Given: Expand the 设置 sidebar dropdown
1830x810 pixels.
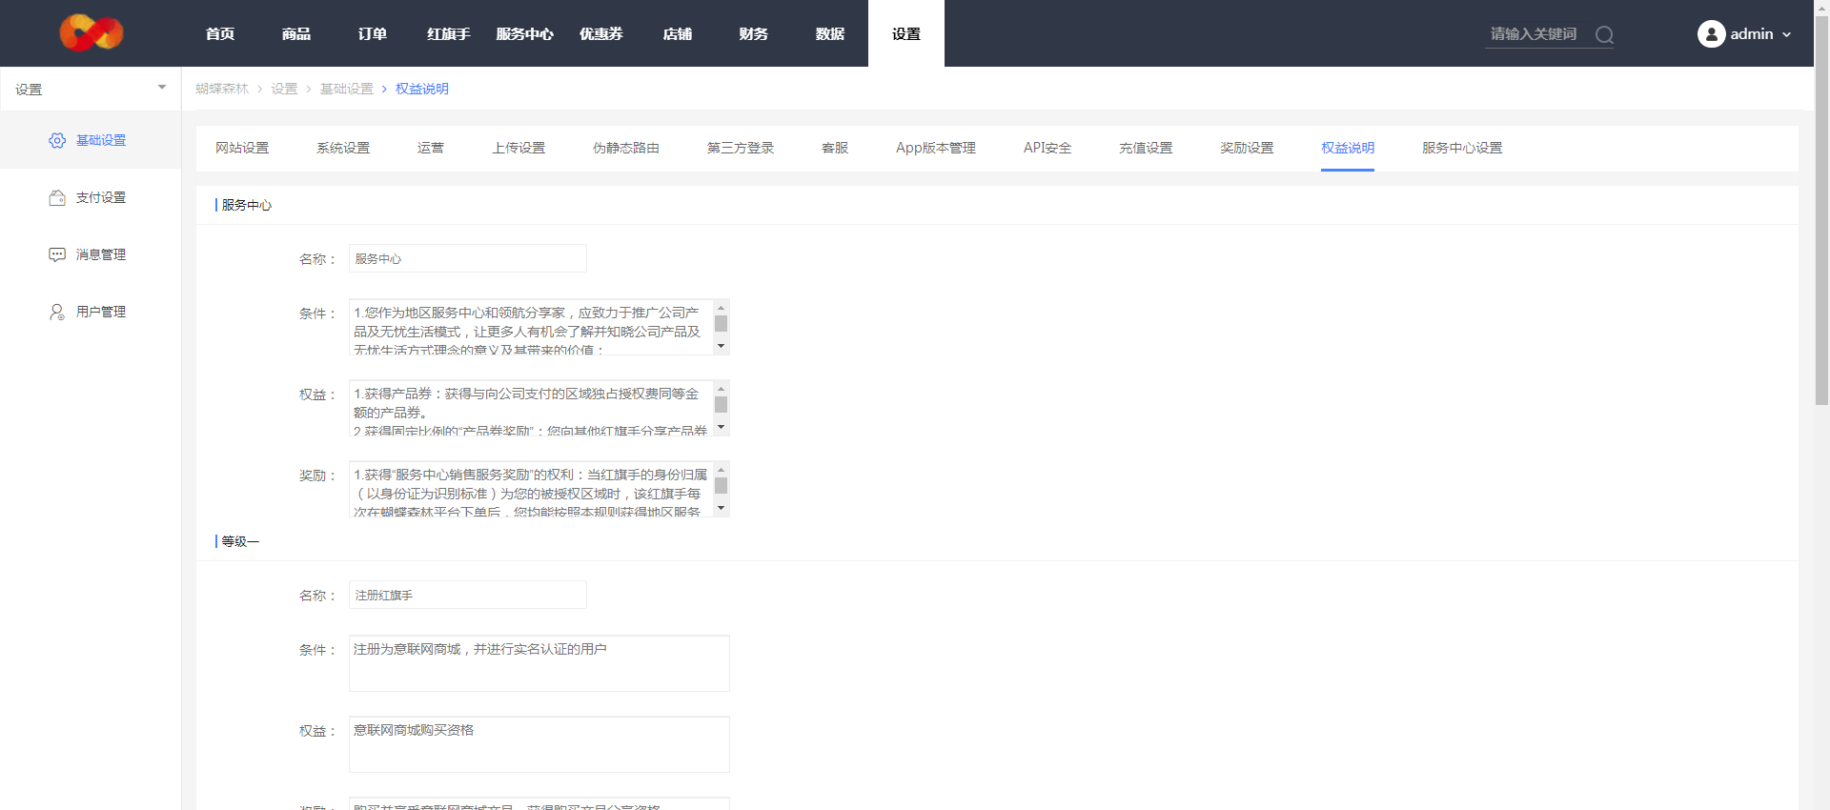Looking at the screenshot, I should point(162,88).
